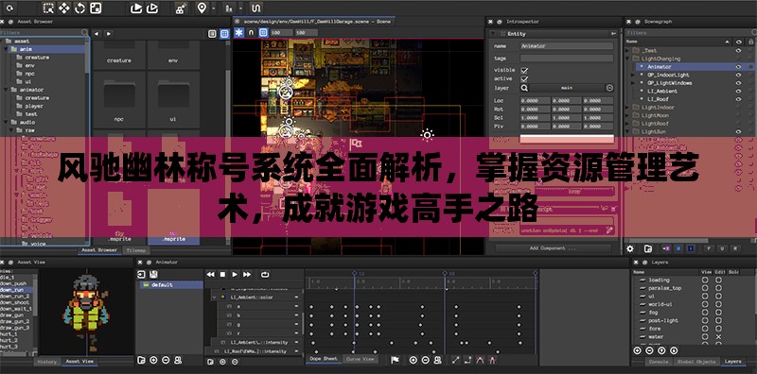Toggle visibility of _Test in Scenegraph
757x374 pixels.
pos(738,51)
